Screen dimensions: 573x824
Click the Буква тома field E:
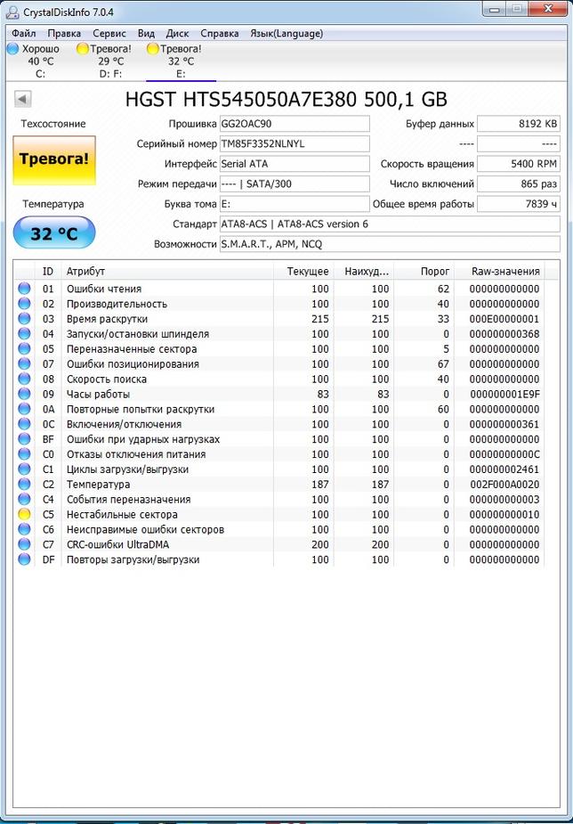(295, 204)
